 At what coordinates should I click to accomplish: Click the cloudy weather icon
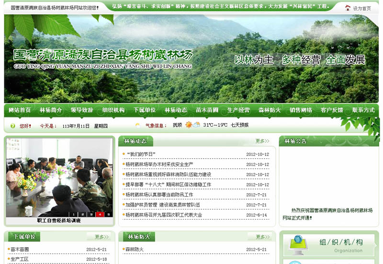196,125
